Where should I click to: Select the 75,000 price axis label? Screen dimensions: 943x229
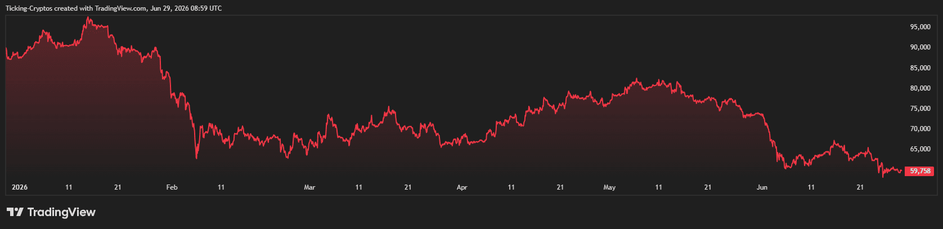[920, 109]
